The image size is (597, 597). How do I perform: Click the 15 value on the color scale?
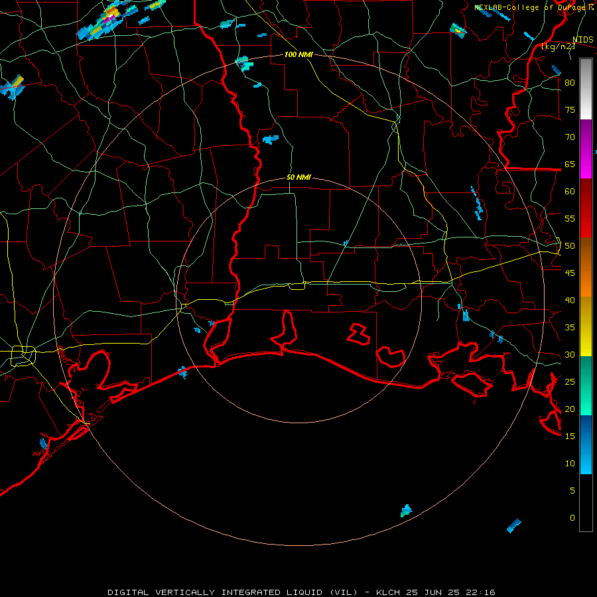tap(570, 436)
